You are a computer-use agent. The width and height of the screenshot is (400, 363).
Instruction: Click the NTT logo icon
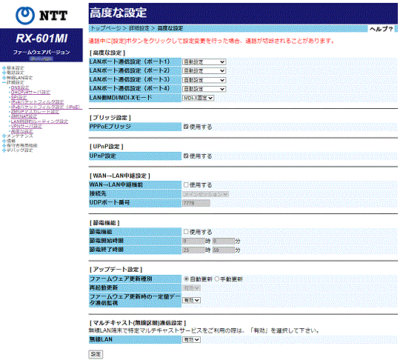(x=25, y=16)
